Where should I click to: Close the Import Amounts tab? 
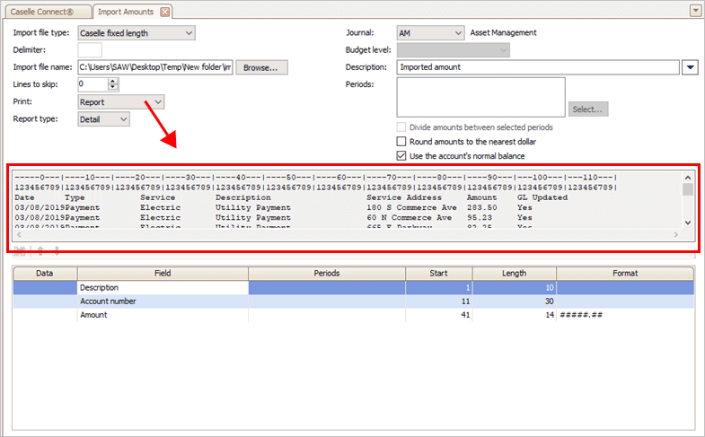(165, 12)
